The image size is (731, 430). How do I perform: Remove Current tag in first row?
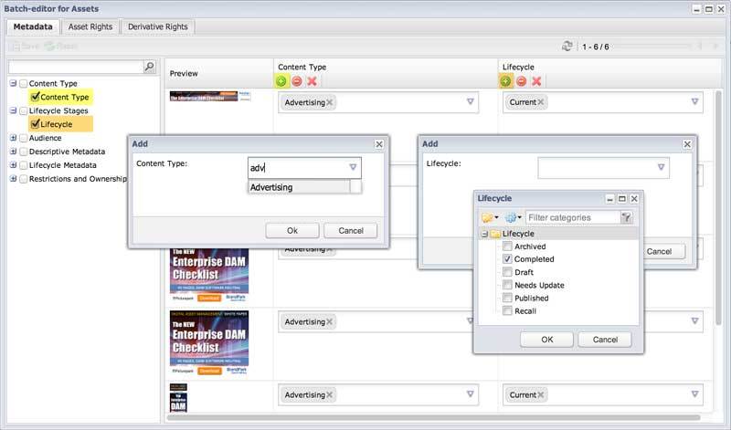click(540, 102)
